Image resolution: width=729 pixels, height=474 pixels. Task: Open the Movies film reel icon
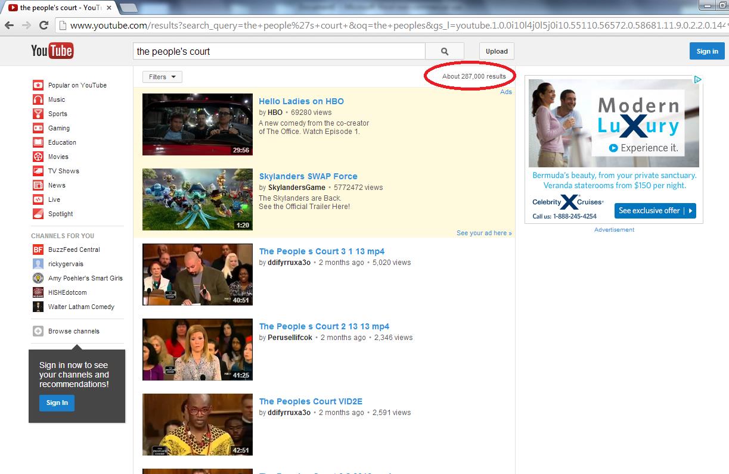point(38,157)
